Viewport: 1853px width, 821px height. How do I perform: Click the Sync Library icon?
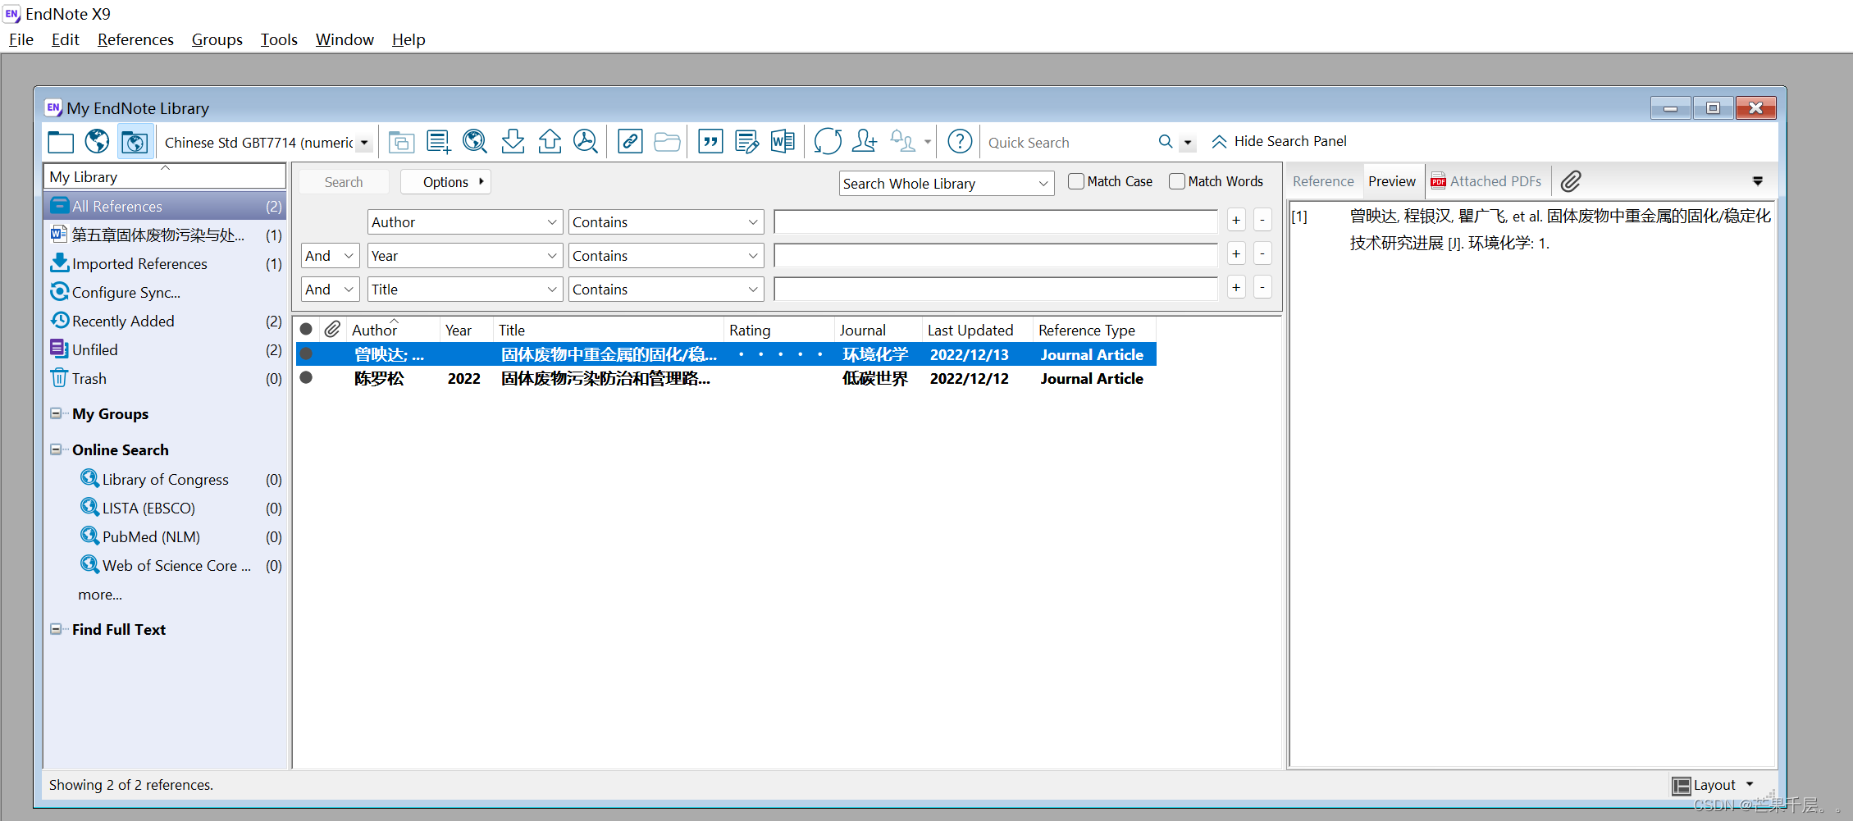(x=828, y=142)
